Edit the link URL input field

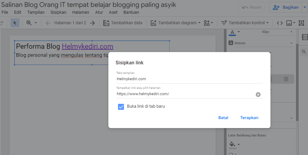pyautogui.click(x=186, y=94)
